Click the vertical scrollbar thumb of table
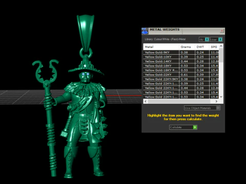Viewport: 246px width, 184px height. pos(221,55)
